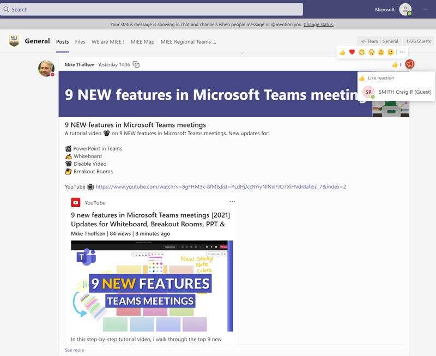436x356 pixels.
Task: Click the announcement banner headline
Action: 215,94
